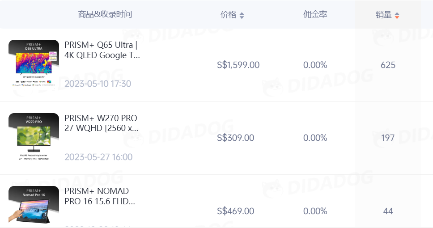The height and width of the screenshot is (228, 433).
Task: Click the 佣金率 column header
Action: (315, 14)
